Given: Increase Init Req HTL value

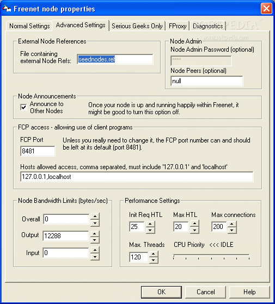Looking at the screenshot, I should 150,224.
